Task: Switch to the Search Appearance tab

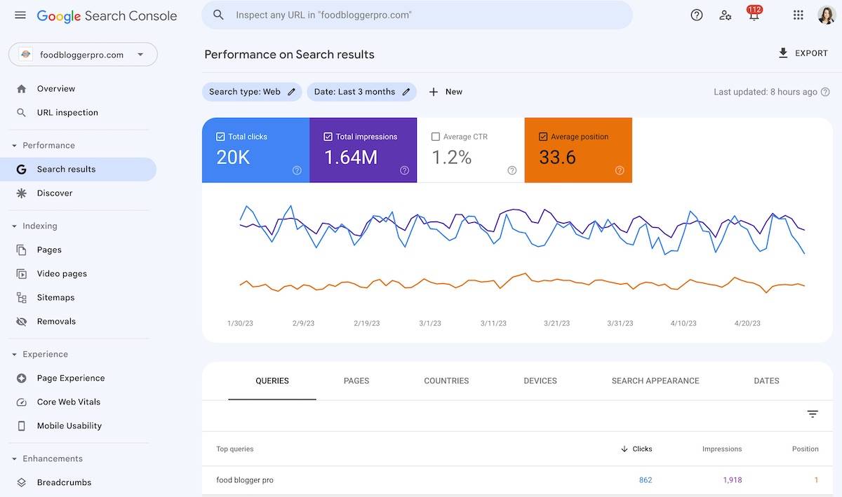Action: click(x=655, y=381)
